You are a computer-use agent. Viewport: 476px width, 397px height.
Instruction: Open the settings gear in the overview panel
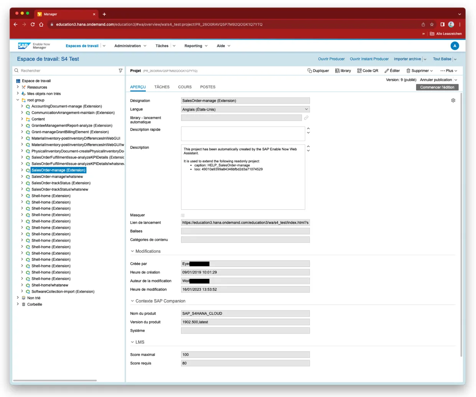pyautogui.click(x=453, y=100)
